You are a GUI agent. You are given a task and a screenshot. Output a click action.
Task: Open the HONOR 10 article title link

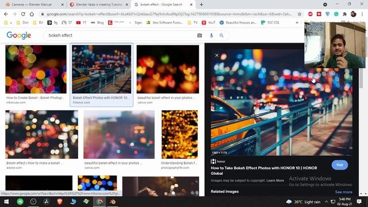point(264,171)
